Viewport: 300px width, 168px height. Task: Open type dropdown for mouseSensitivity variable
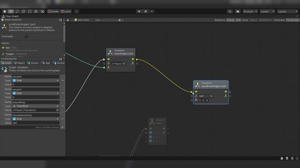[36, 119]
